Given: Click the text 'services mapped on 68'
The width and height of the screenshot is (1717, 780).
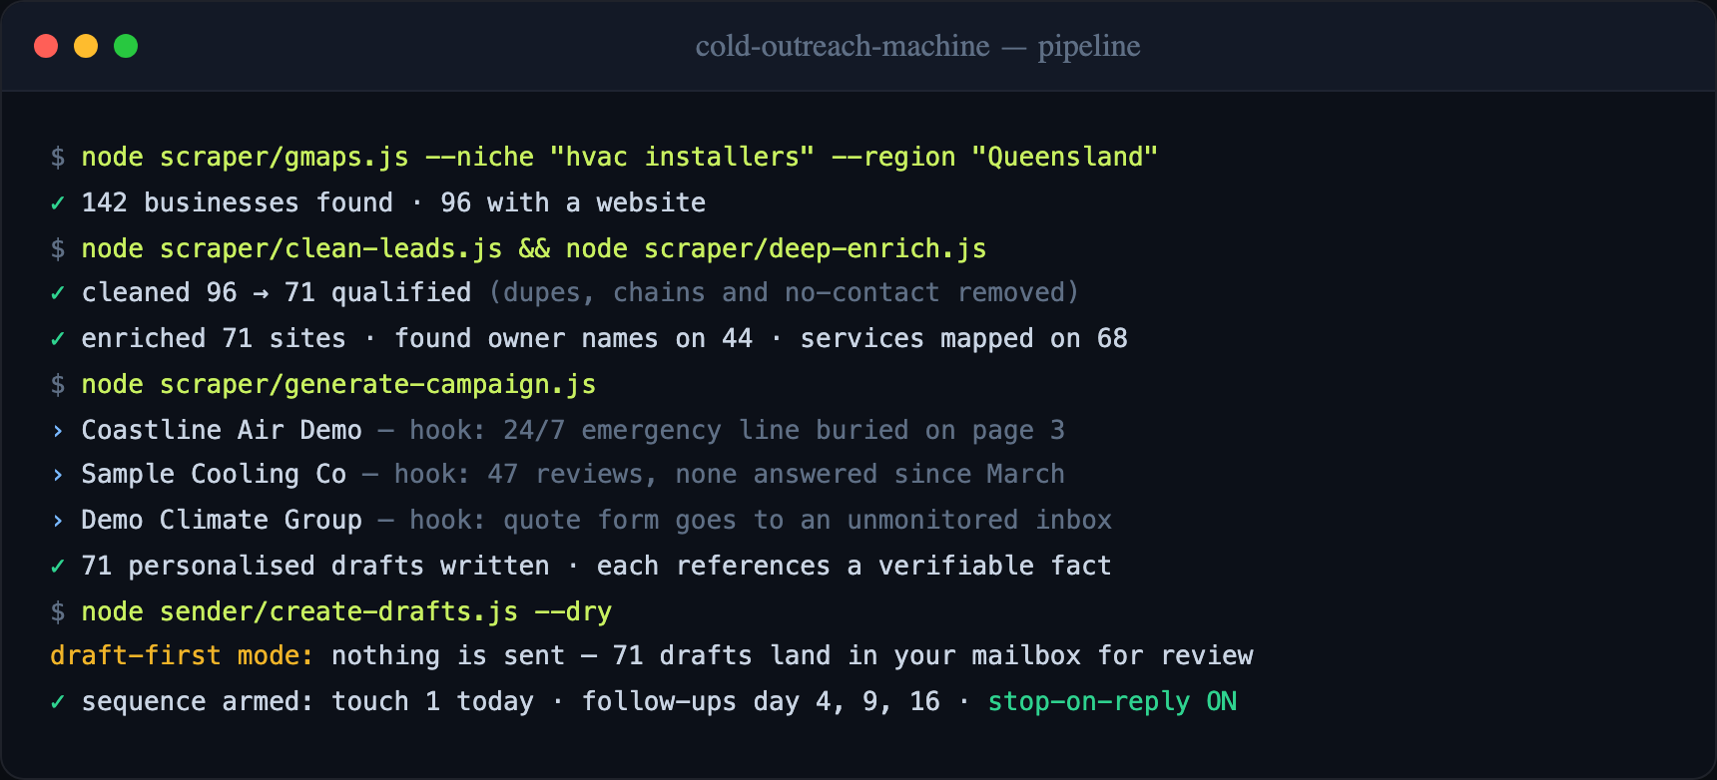Looking at the screenshot, I should click(x=963, y=338).
